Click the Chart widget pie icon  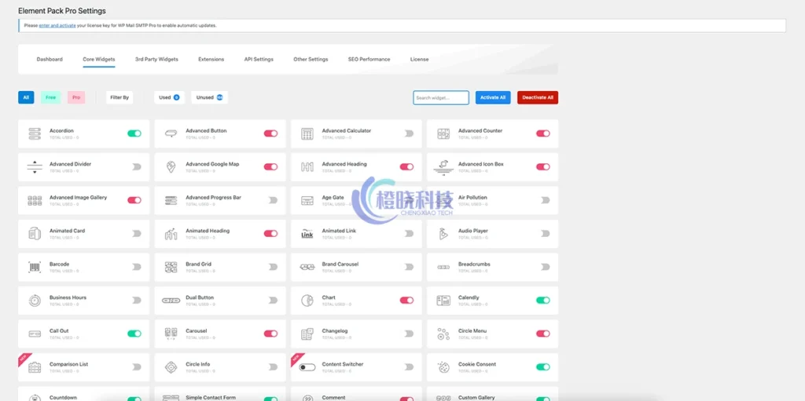[x=307, y=301]
